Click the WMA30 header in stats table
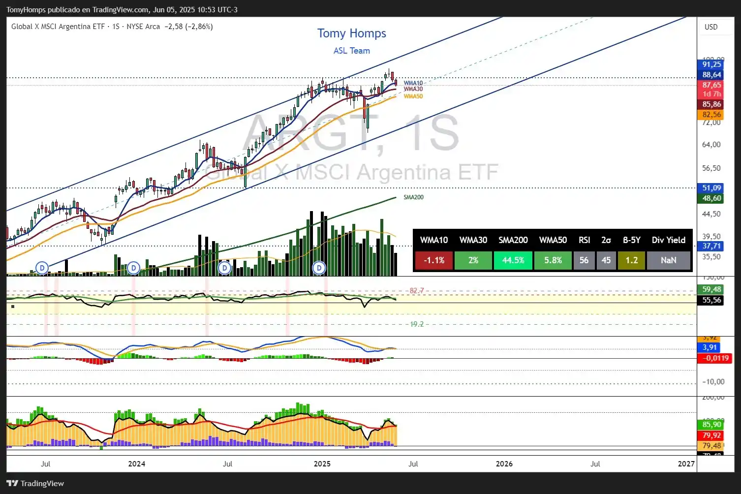Image resolution: width=741 pixels, height=494 pixels. pyautogui.click(x=473, y=240)
